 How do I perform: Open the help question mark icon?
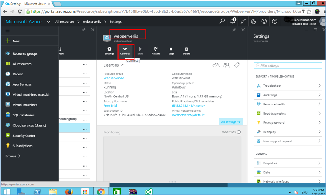(275, 21)
